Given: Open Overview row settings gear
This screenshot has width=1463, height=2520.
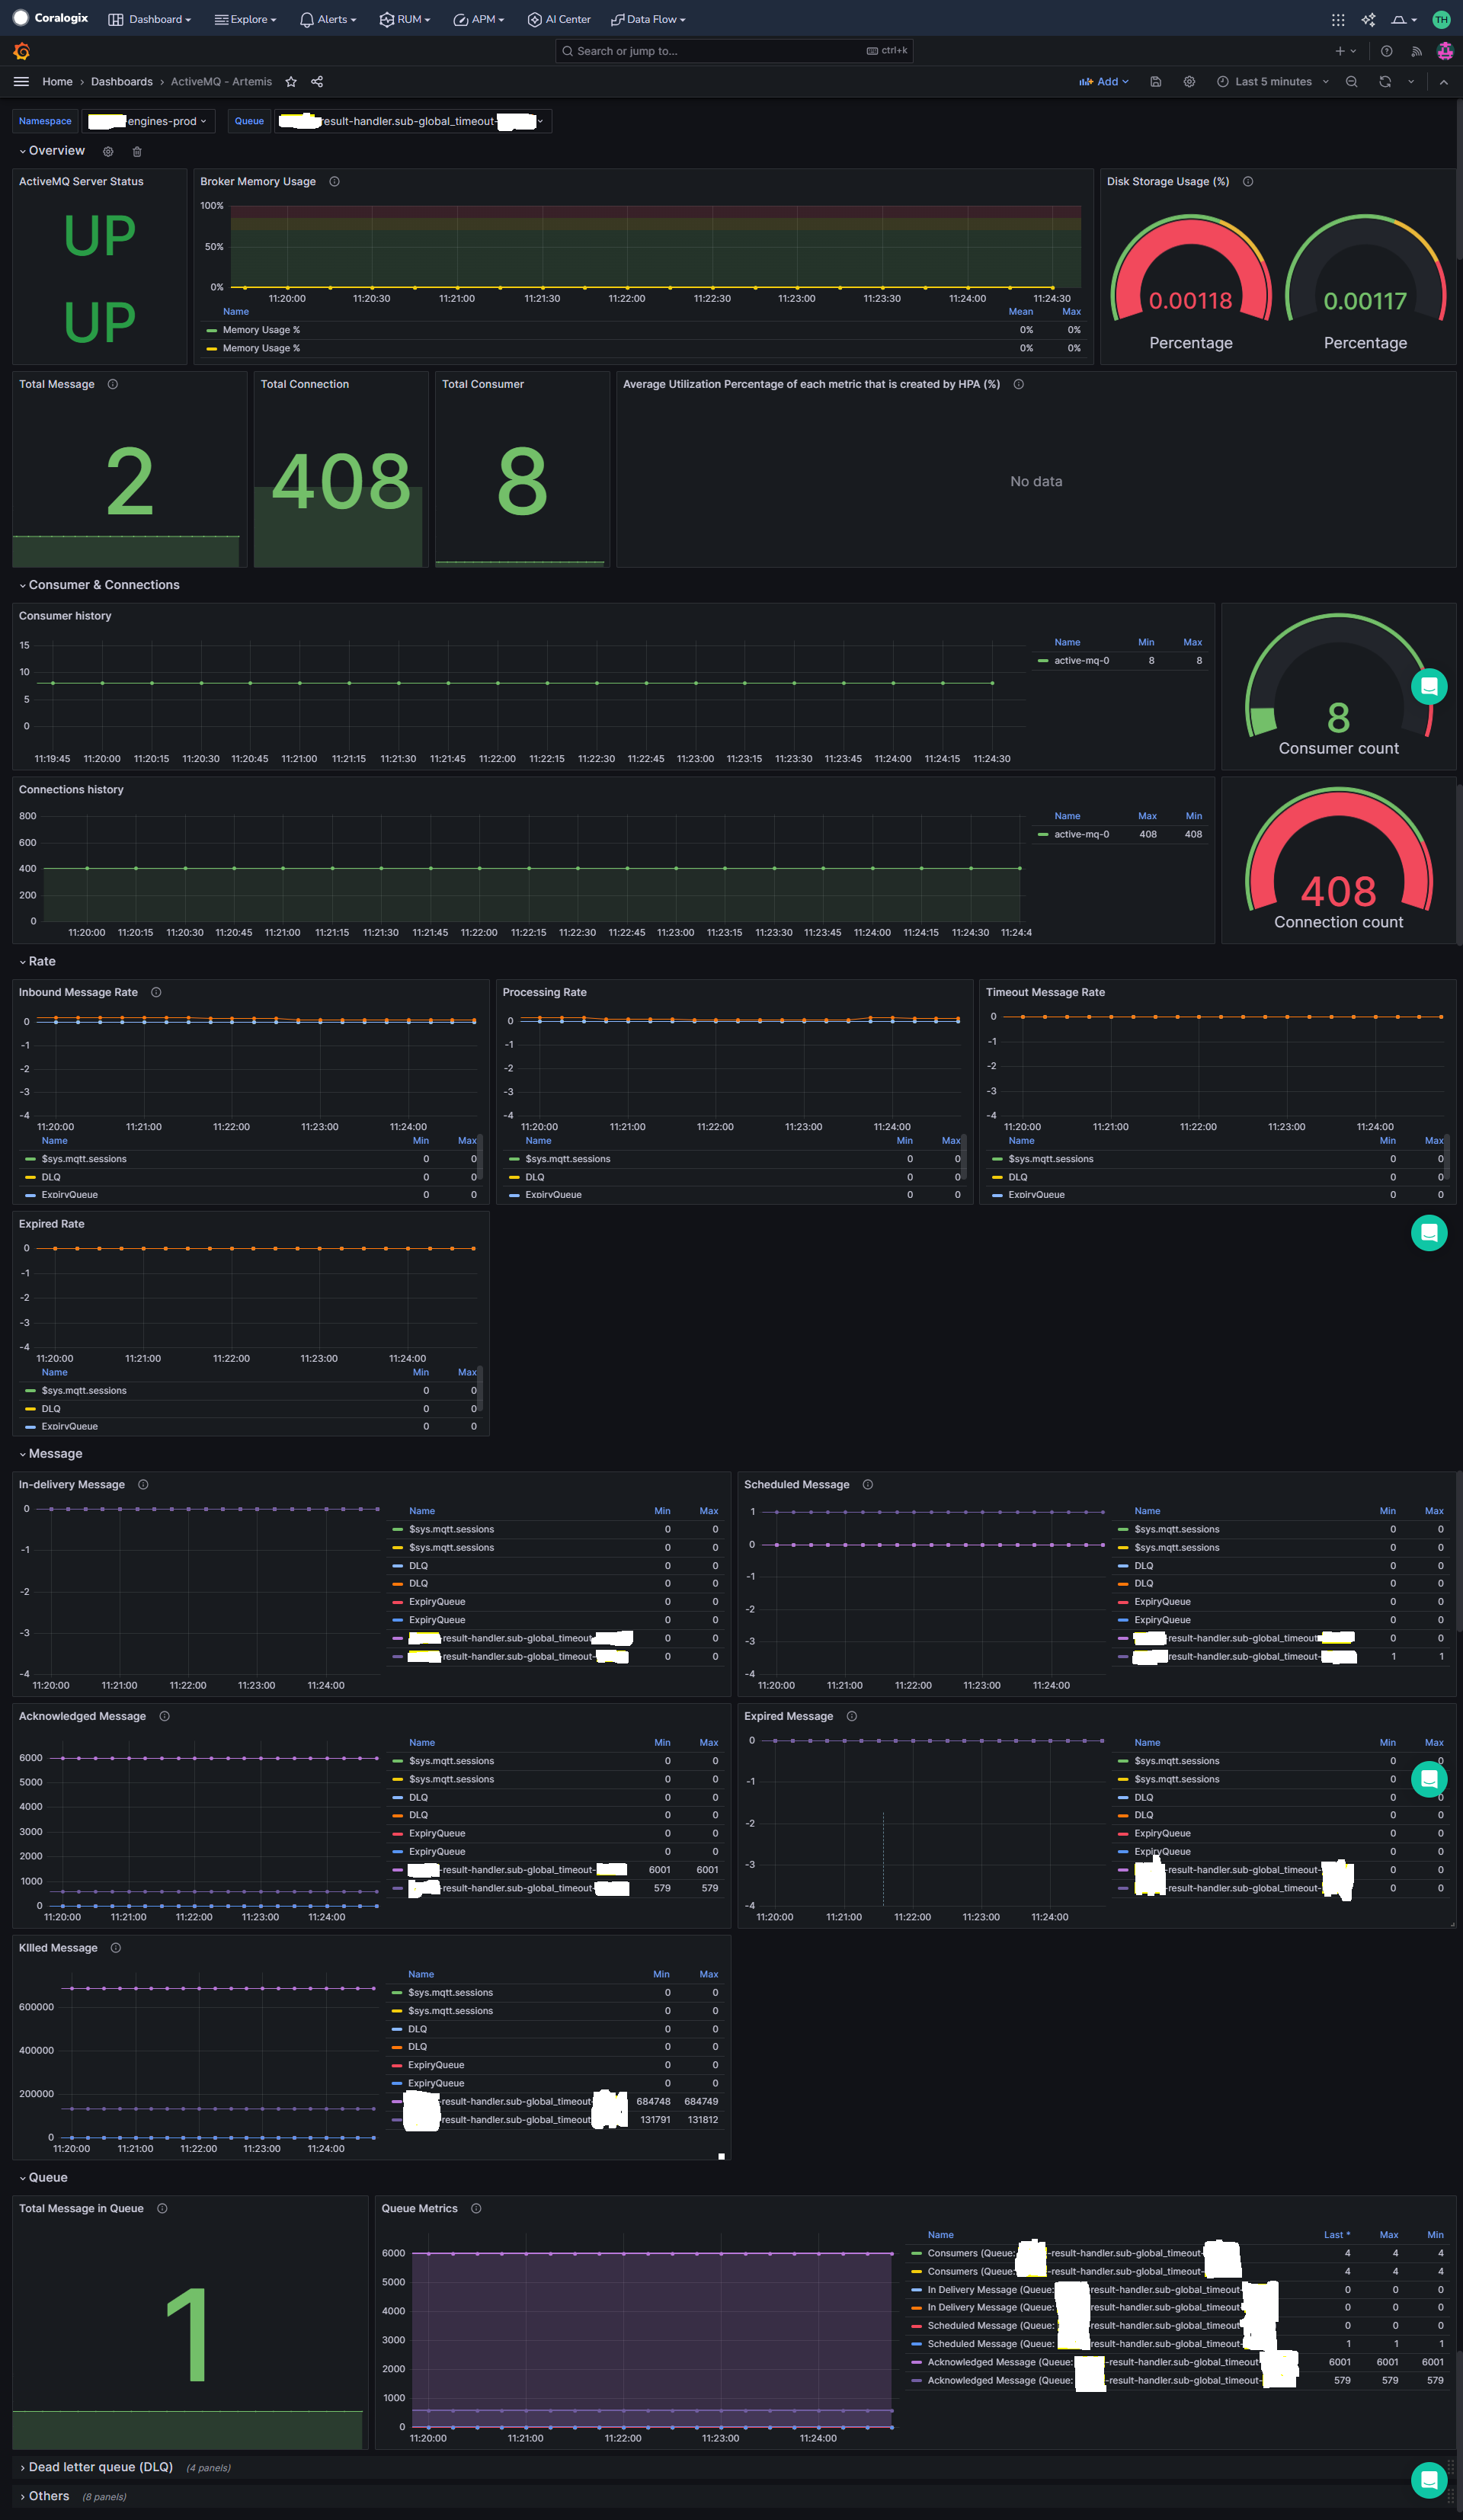Looking at the screenshot, I should 108,152.
